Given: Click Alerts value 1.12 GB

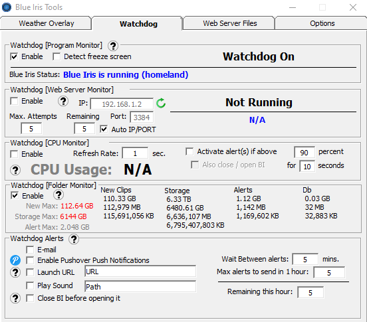Looking at the screenshot, I should pyautogui.click(x=249, y=199).
